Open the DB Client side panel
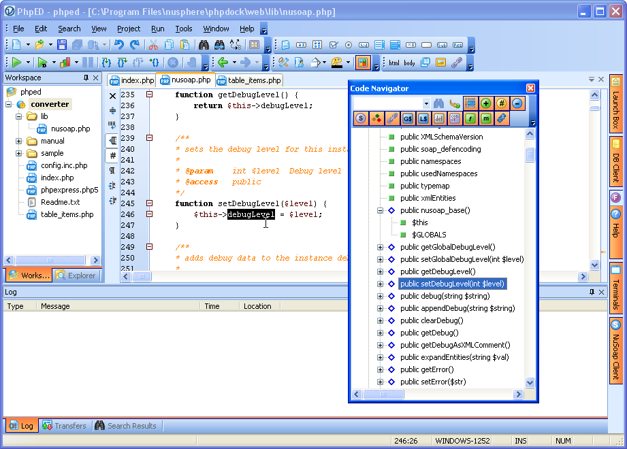The height and width of the screenshot is (449, 627). [616, 161]
